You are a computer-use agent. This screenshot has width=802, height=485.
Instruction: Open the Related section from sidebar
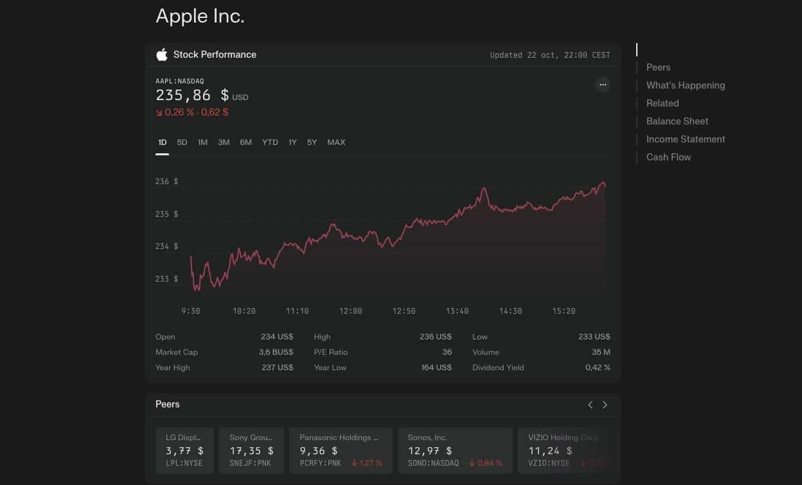point(662,103)
